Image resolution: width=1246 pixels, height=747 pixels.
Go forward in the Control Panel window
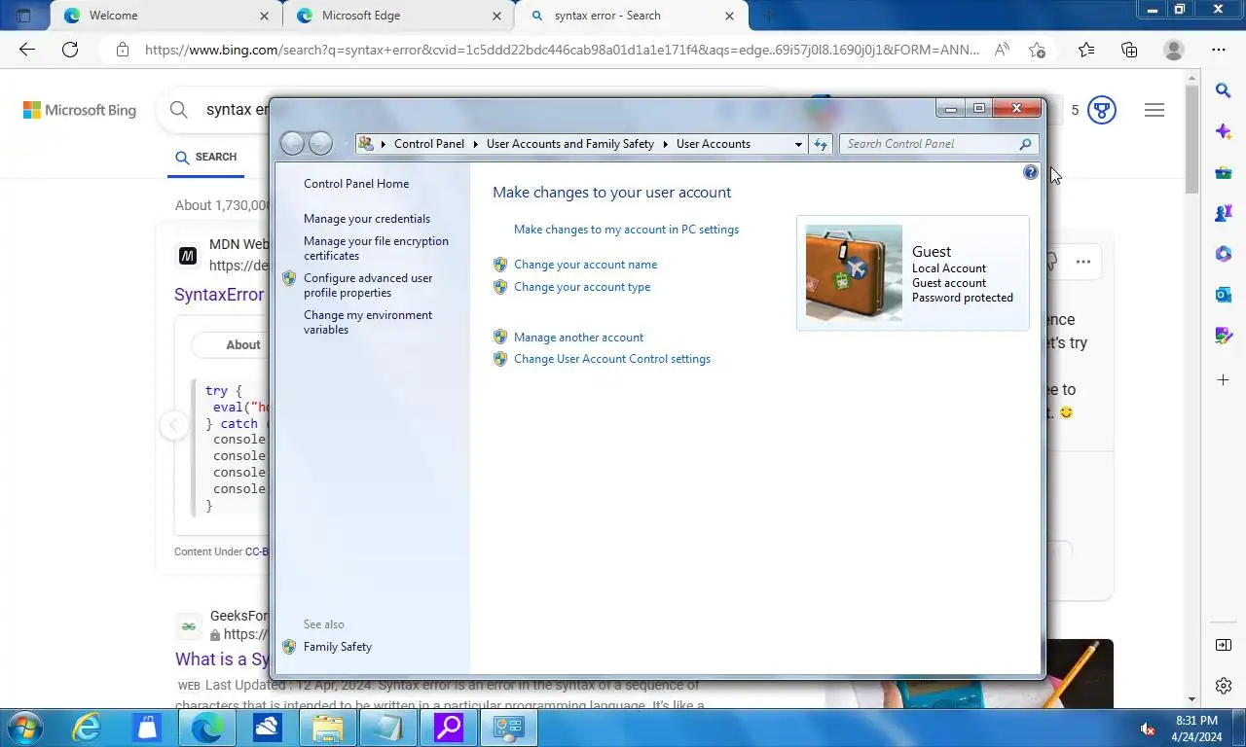pyautogui.click(x=320, y=144)
